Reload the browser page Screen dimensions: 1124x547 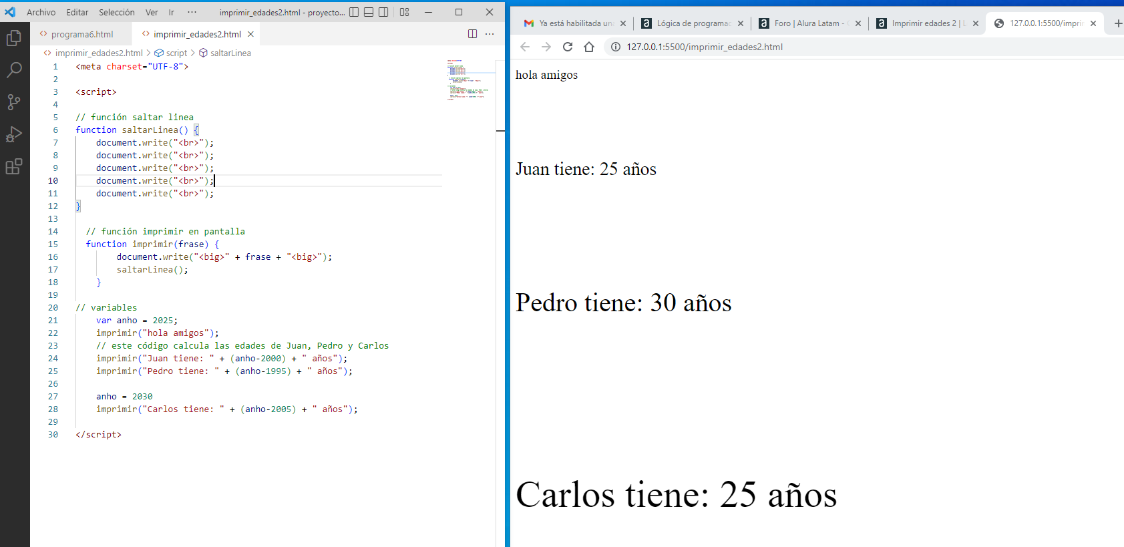[x=568, y=47]
